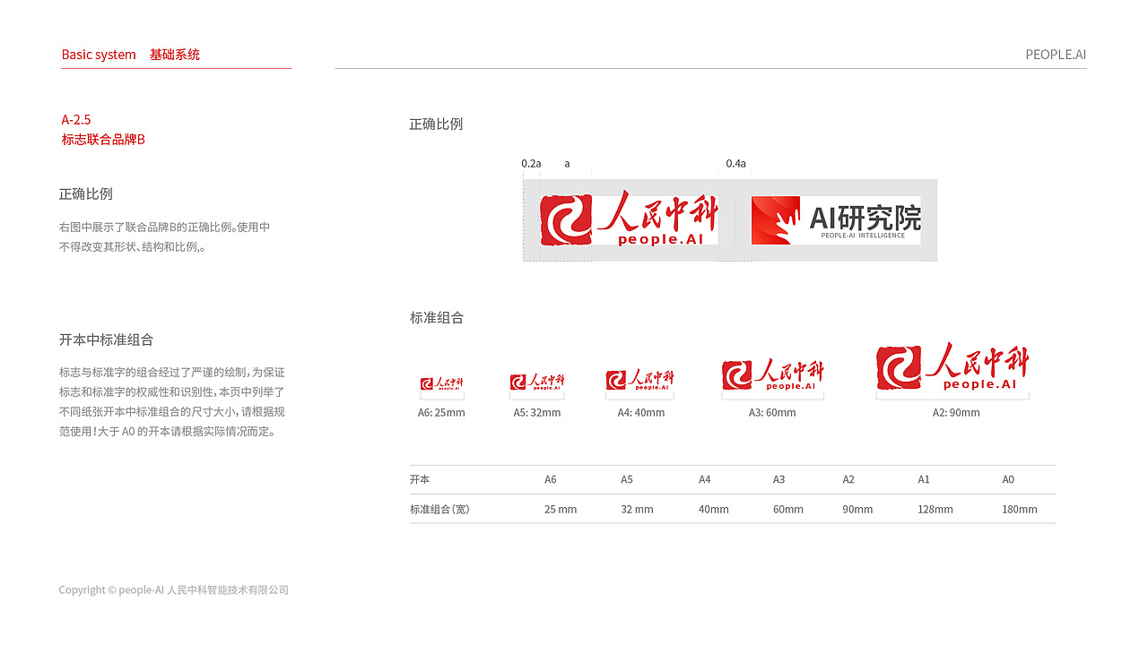
Task: Click table cell '60mm'
Action: 788,510
